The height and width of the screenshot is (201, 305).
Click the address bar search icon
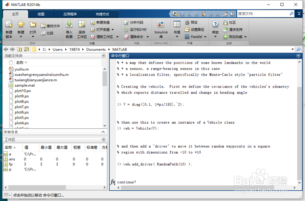[x=299, y=50]
